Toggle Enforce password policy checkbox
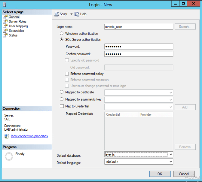This screenshot has width=202, height=182. pos(67,74)
